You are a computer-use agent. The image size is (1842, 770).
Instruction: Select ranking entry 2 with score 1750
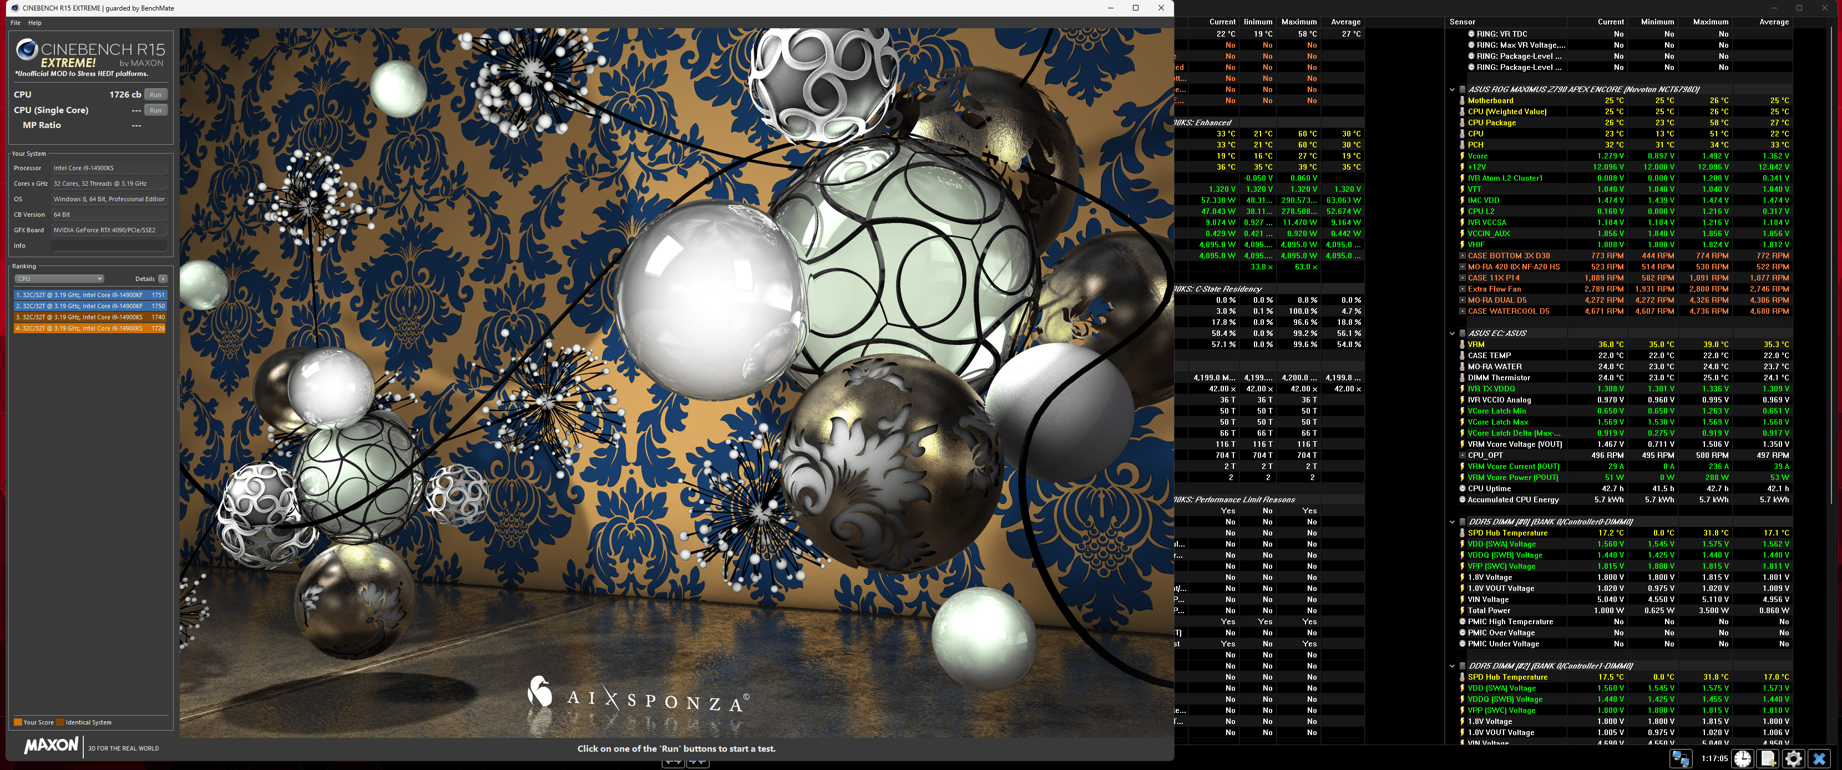pyautogui.click(x=90, y=305)
